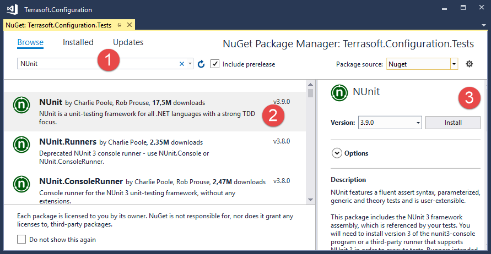Check the Do not show this again box

click(x=21, y=239)
